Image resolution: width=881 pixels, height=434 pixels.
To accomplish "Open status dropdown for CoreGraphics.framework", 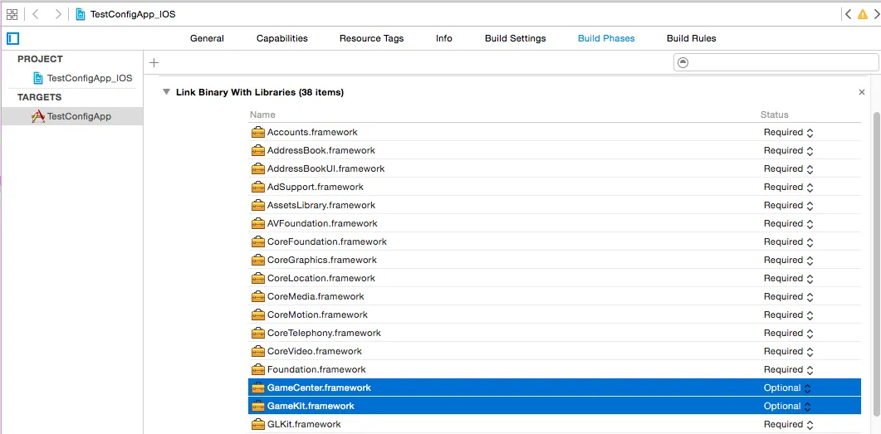I will [x=788, y=260].
